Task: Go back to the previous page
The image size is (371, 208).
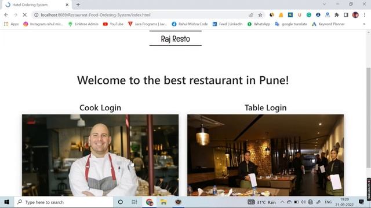Action: 6,15
